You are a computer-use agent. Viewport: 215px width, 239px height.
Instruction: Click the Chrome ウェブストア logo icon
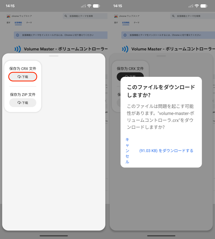pyautogui.click(x=8, y=16)
